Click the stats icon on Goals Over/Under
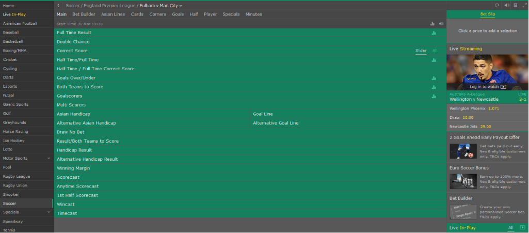 point(434,78)
